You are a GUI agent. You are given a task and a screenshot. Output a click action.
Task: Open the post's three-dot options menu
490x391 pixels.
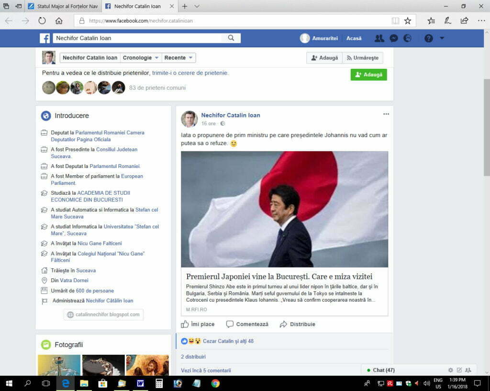click(x=386, y=114)
